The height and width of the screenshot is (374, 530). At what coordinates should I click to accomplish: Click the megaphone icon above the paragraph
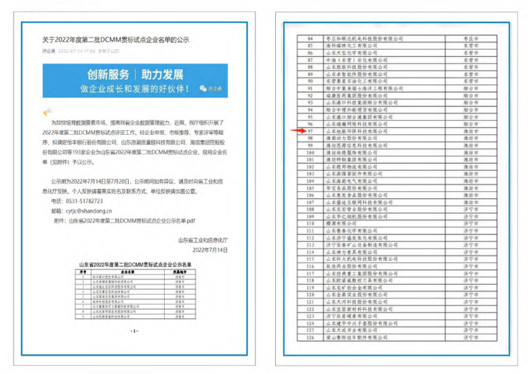pyautogui.click(x=47, y=112)
